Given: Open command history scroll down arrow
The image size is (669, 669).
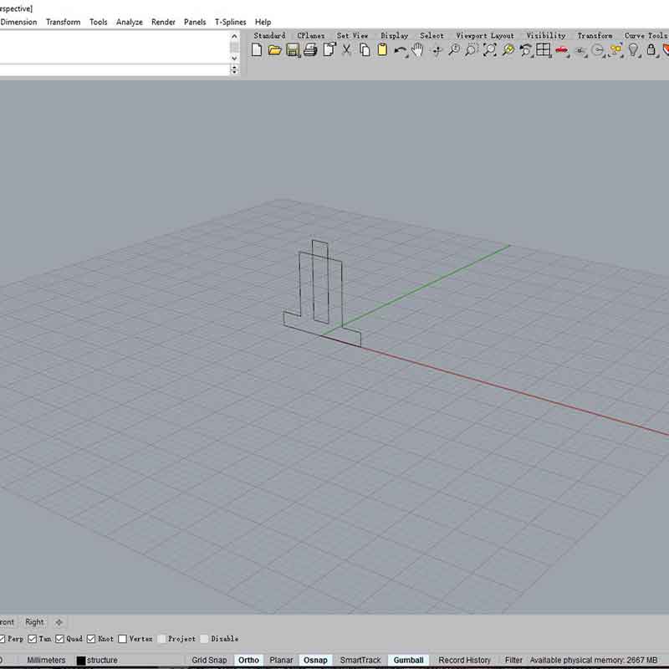Looking at the screenshot, I should click(234, 58).
